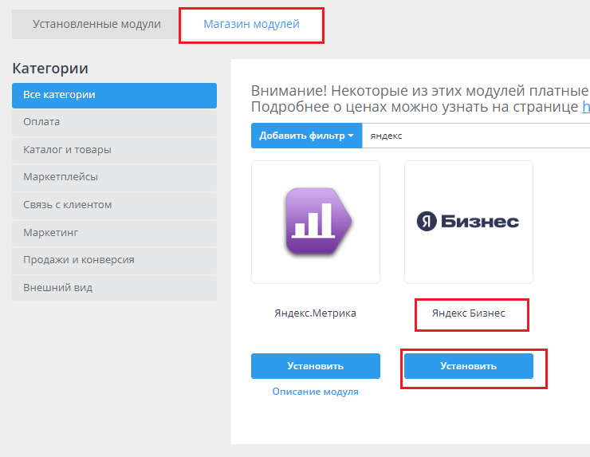Viewport: 590px width, 457px height.
Task: Select the Все категории category
Action: pyautogui.click(x=114, y=95)
